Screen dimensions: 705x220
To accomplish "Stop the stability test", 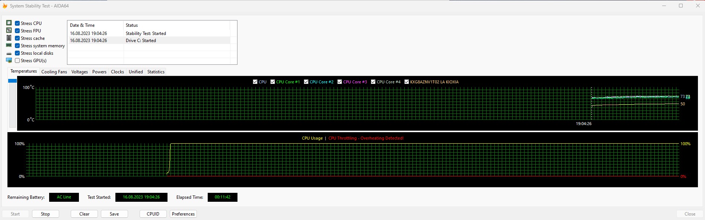I will click(x=45, y=214).
